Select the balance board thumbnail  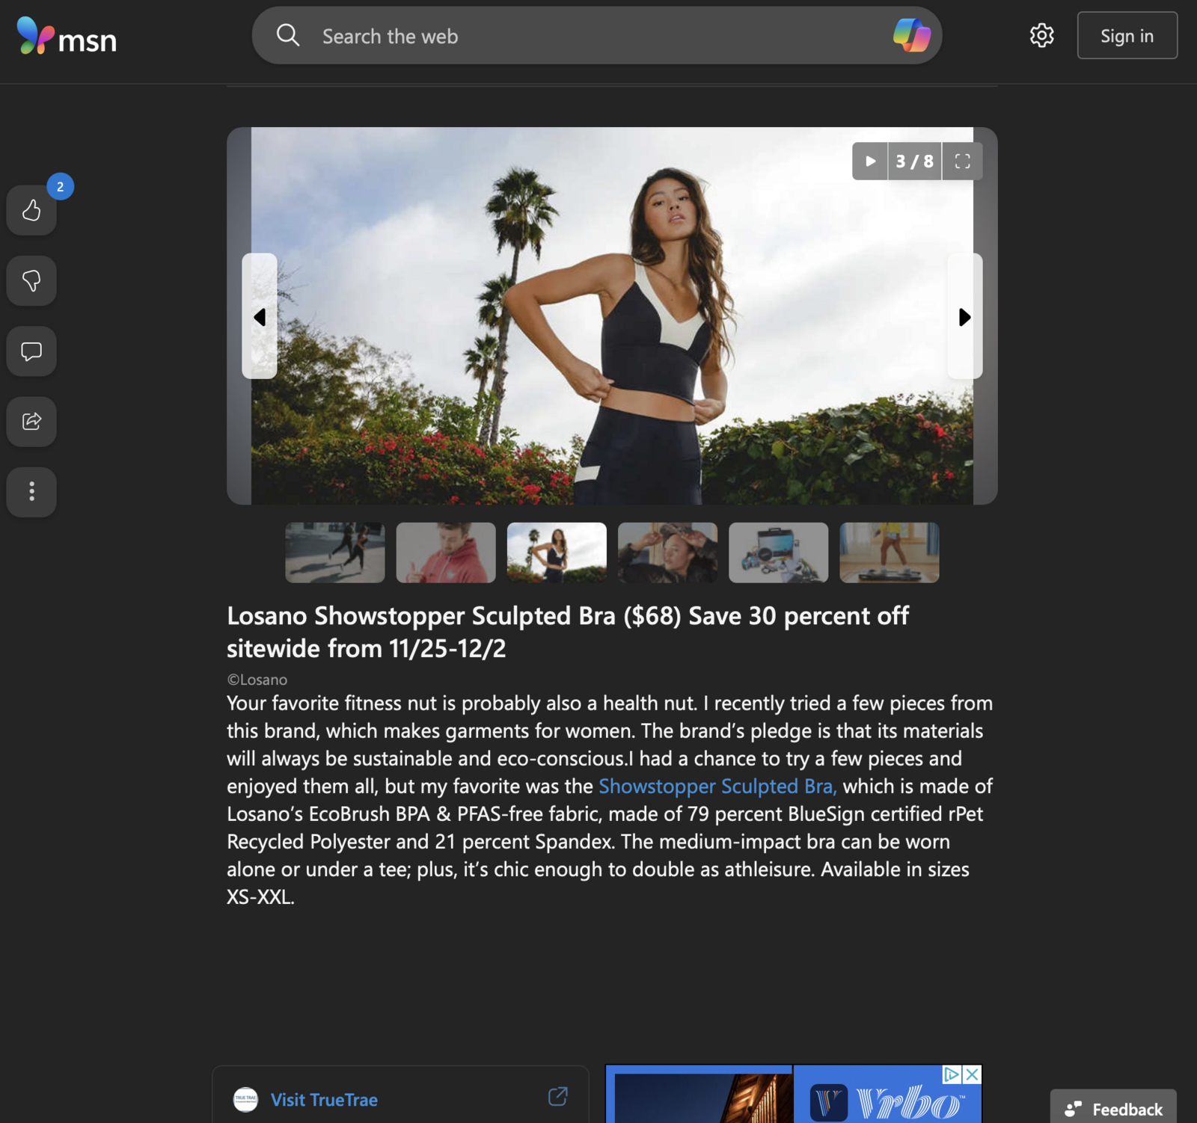pos(889,553)
